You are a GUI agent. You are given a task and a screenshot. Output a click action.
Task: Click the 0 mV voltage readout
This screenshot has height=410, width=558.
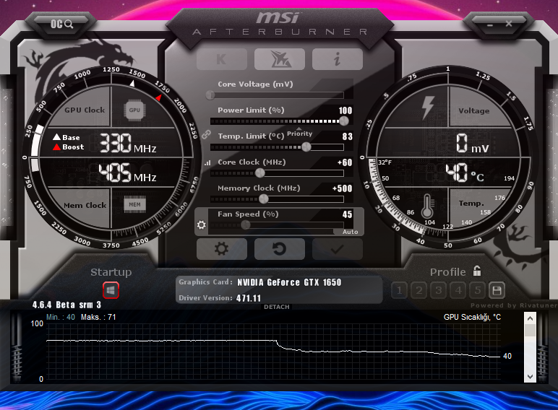[x=472, y=143]
